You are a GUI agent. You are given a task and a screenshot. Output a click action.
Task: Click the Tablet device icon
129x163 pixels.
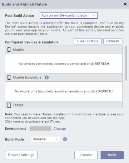(x=9, y=105)
